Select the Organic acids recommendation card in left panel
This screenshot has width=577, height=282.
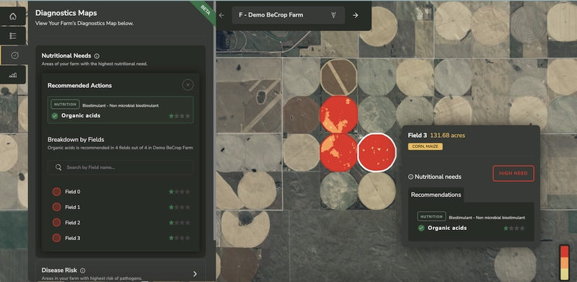pyautogui.click(x=120, y=110)
